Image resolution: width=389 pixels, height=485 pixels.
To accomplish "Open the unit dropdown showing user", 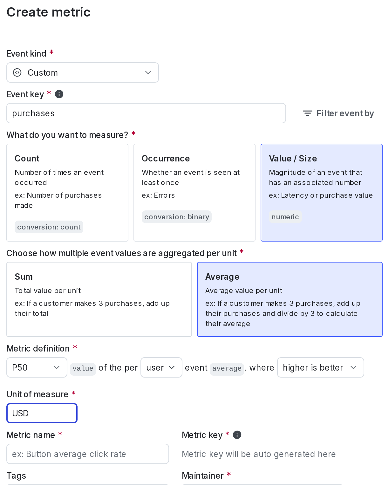I will (x=161, y=367).
